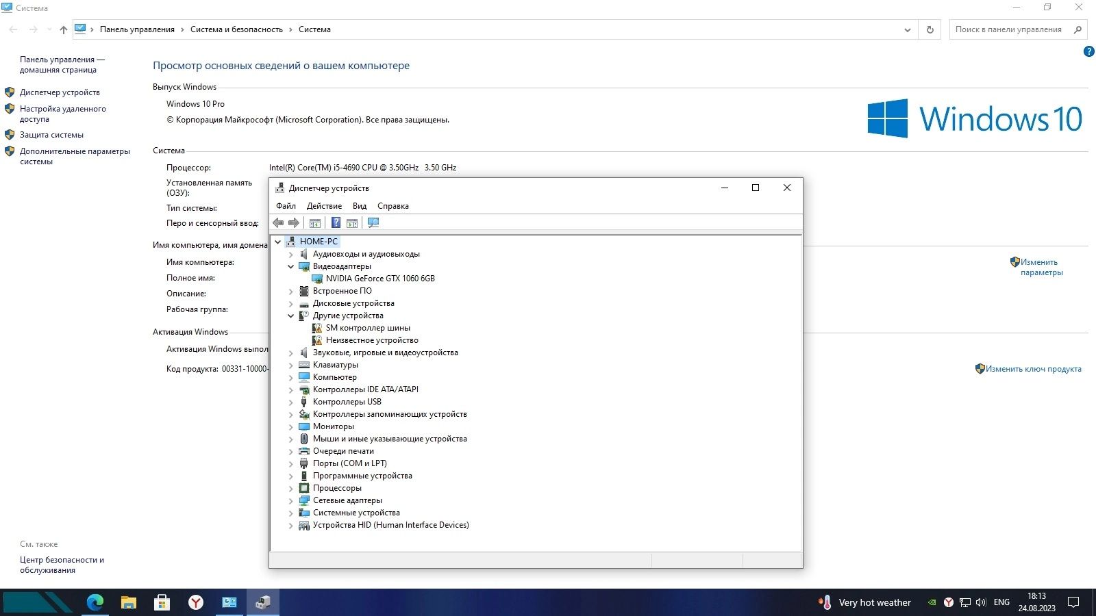
Task: Open File Explorer from the taskbar
Action: tap(128, 602)
